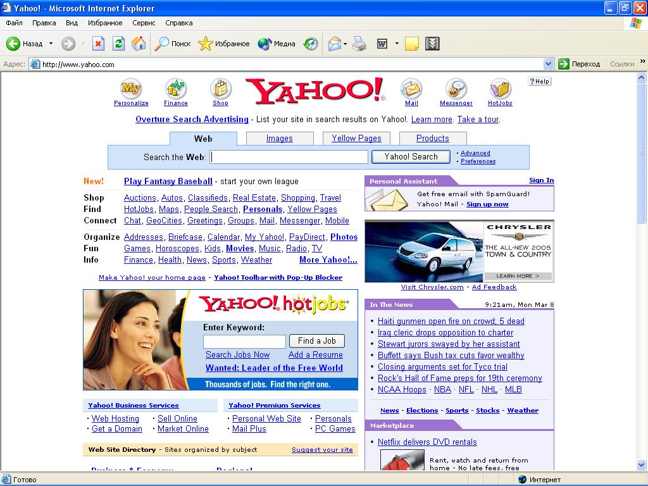Open the Правка menu

tap(44, 23)
